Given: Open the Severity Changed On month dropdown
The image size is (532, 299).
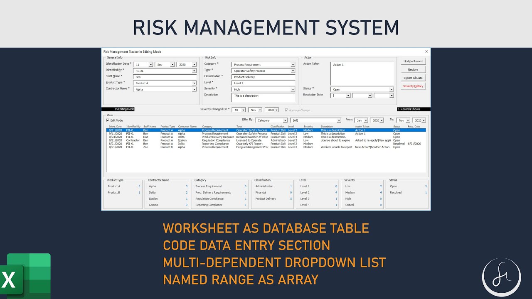Looking at the screenshot, I should 260,110.
